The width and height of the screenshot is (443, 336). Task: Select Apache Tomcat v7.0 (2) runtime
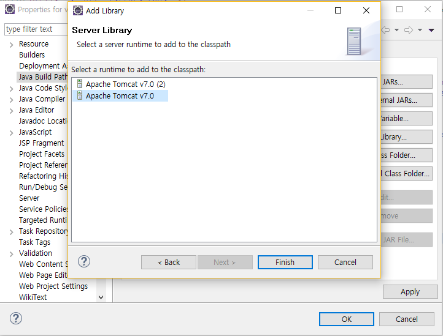[125, 84]
